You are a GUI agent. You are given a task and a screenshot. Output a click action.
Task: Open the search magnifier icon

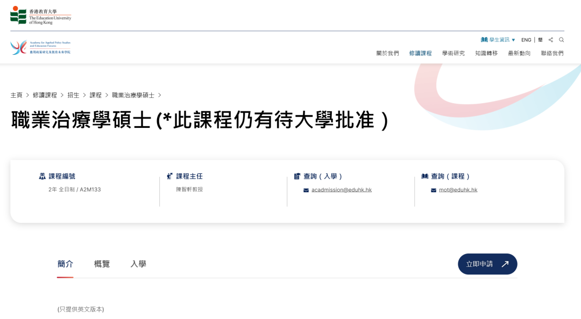[561, 40]
